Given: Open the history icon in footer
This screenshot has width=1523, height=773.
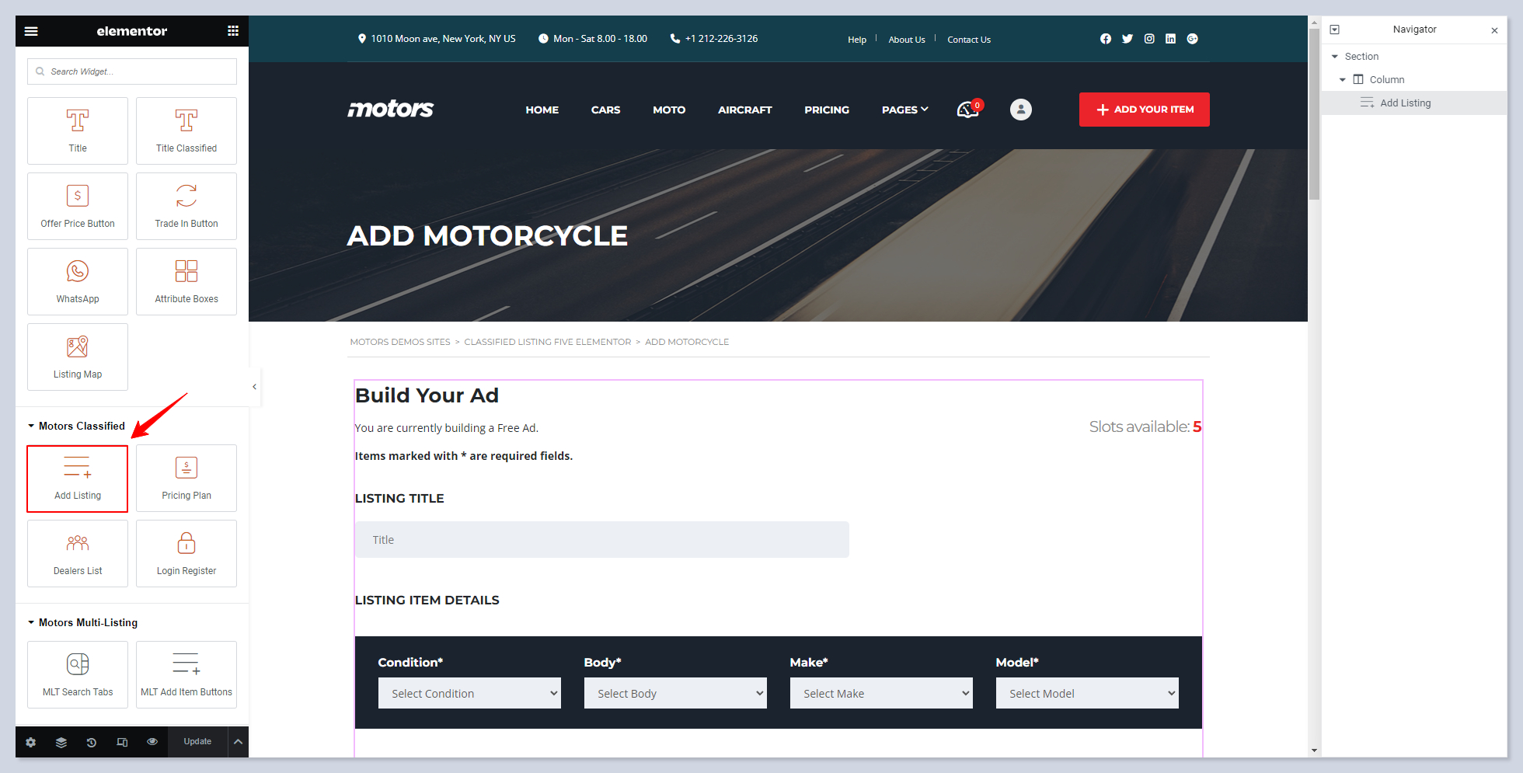Looking at the screenshot, I should [x=92, y=742].
